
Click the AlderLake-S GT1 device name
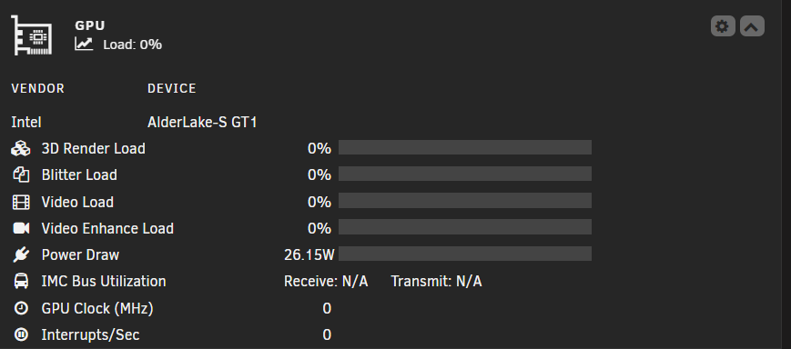click(x=202, y=123)
